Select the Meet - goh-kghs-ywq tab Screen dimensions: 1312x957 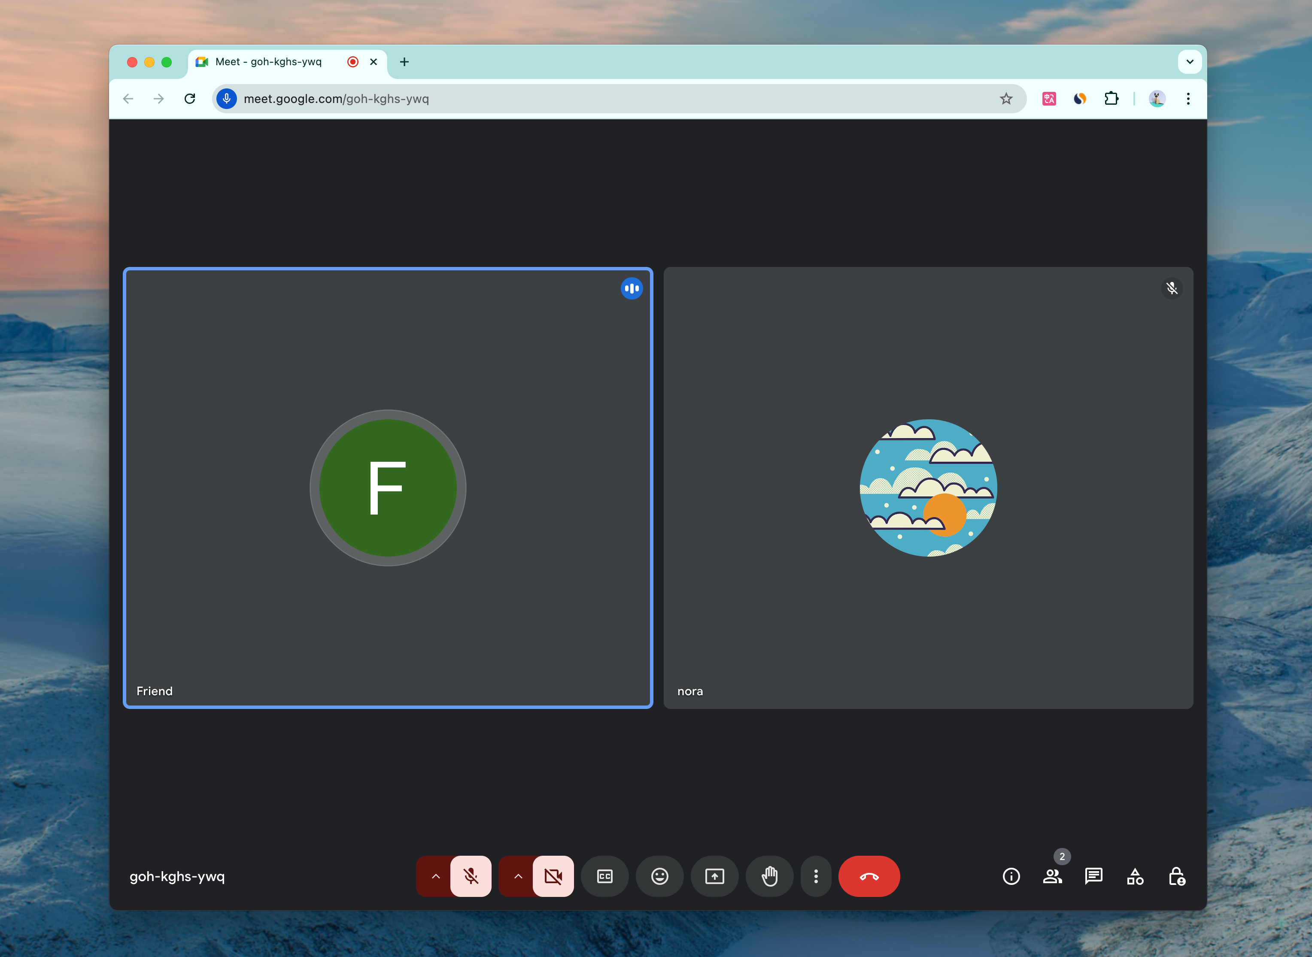(268, 62)
